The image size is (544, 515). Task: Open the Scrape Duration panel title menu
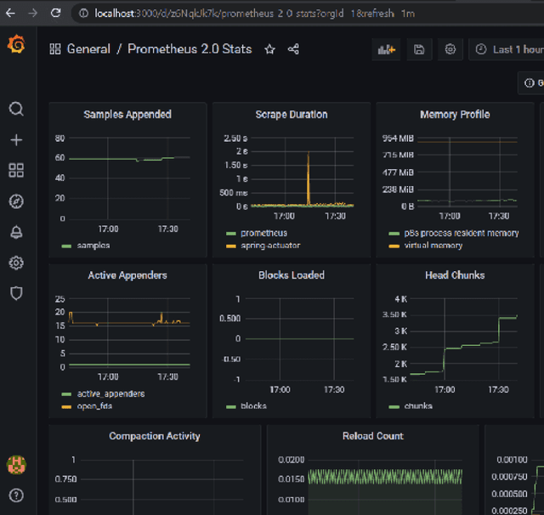tap(292, 115)
